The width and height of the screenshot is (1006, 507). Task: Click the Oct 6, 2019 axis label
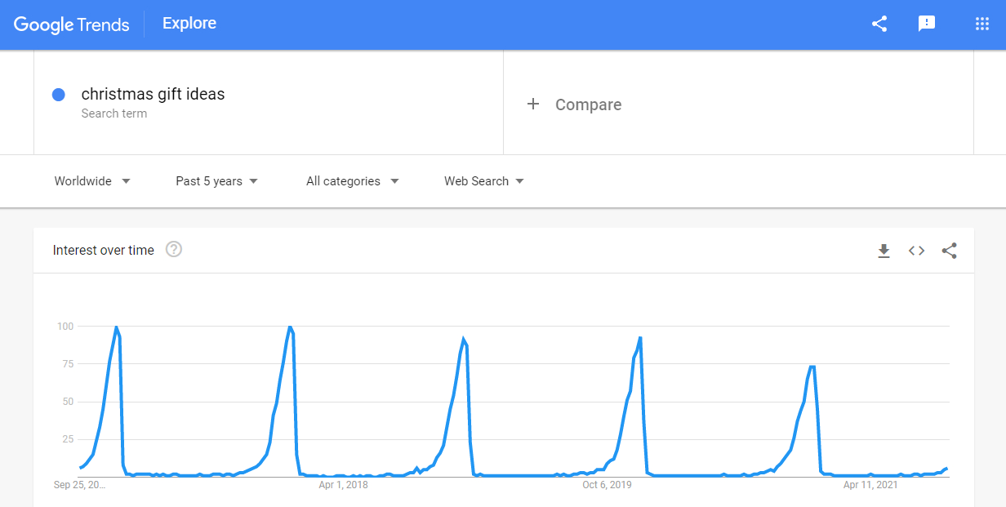607,485
